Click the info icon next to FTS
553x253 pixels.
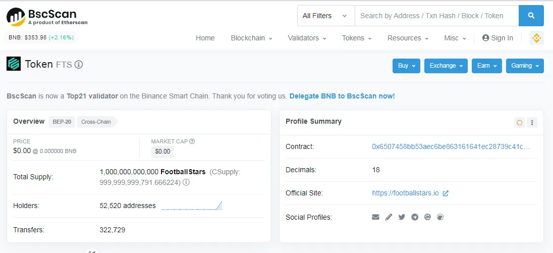(79, 65)
